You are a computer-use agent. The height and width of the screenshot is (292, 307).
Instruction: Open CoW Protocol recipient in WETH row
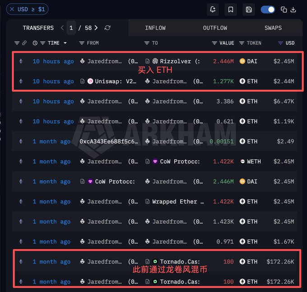point(180,161)
